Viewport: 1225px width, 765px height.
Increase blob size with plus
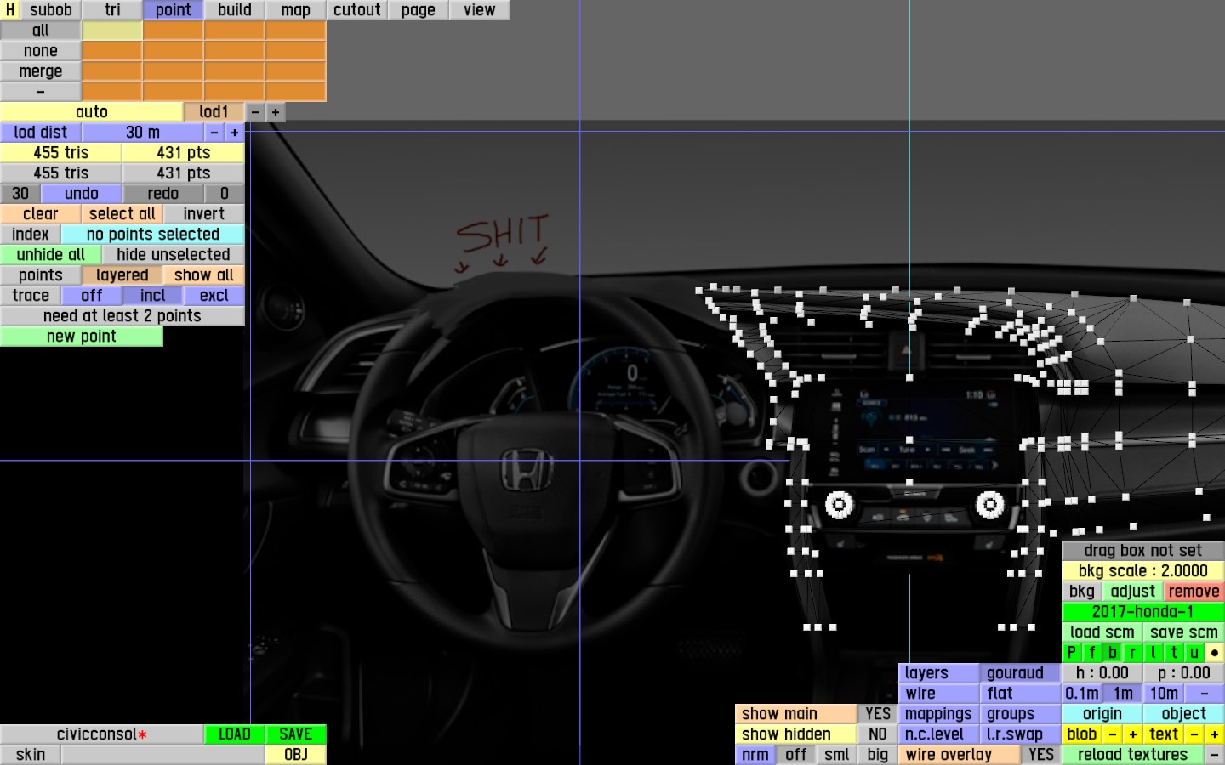(1133, 734)
